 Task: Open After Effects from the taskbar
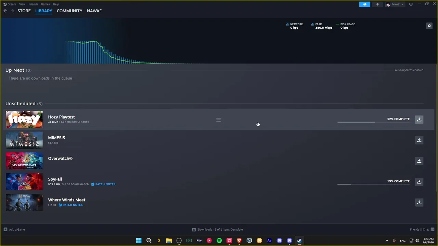coord(269,241)
